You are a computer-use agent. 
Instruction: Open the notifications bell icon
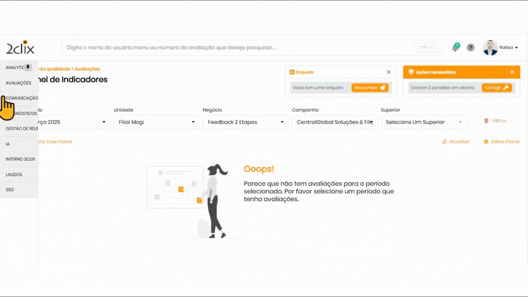455,48
